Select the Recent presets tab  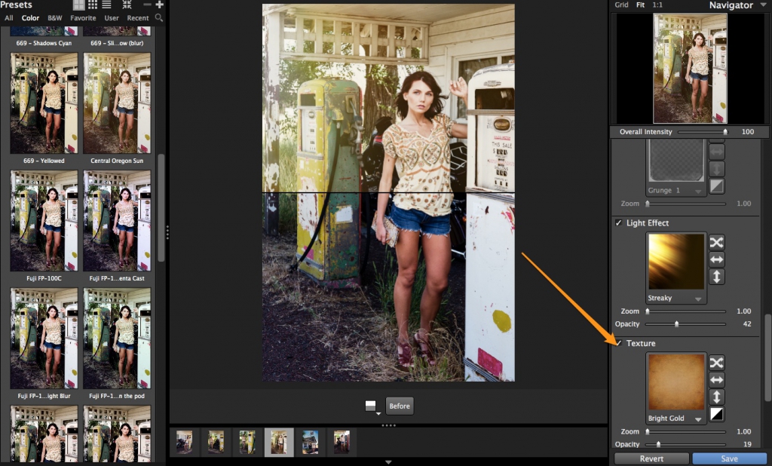(138, 18)
